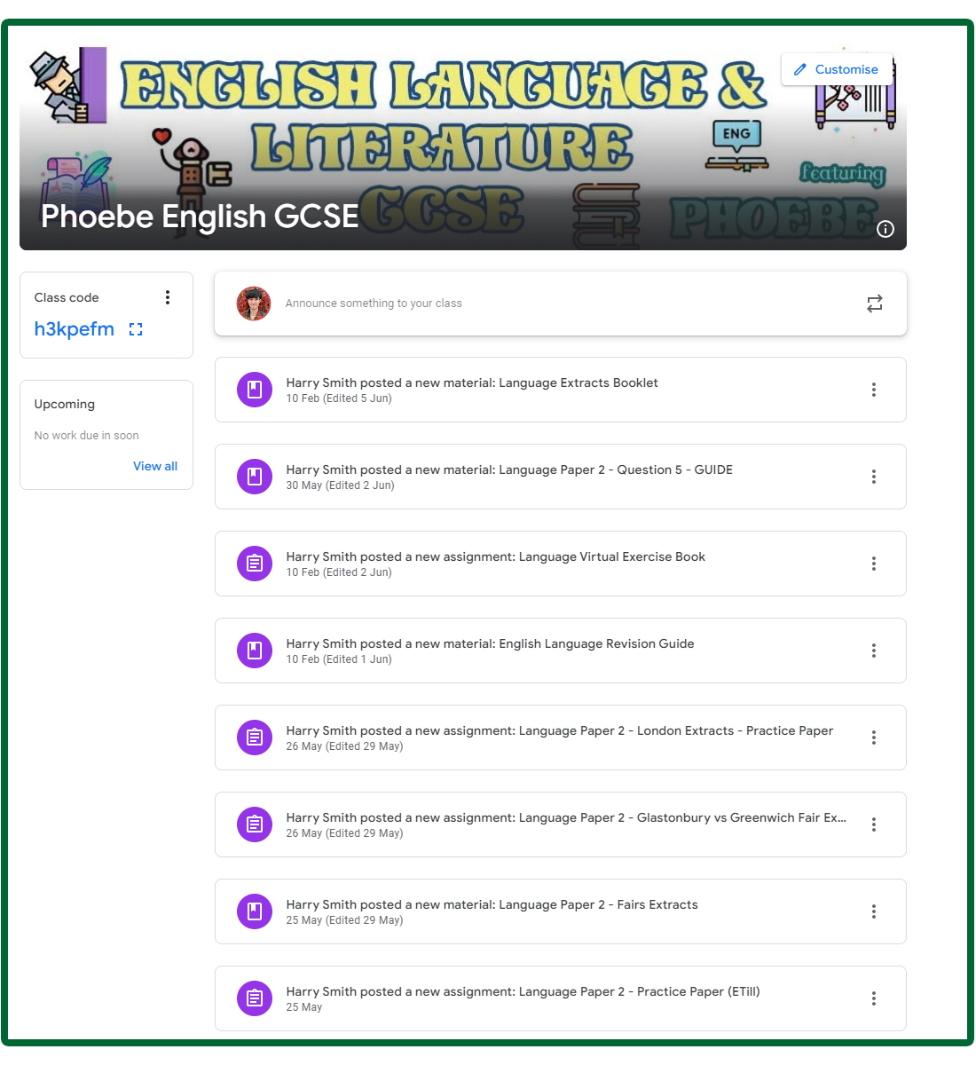Click the Customise button on the banner
This screenshot has height=1065, width=976.
837,69
